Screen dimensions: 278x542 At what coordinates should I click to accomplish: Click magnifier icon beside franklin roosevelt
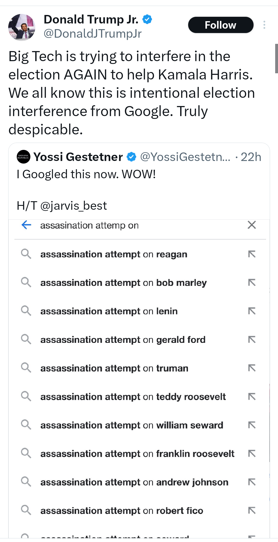pos(26,453)
